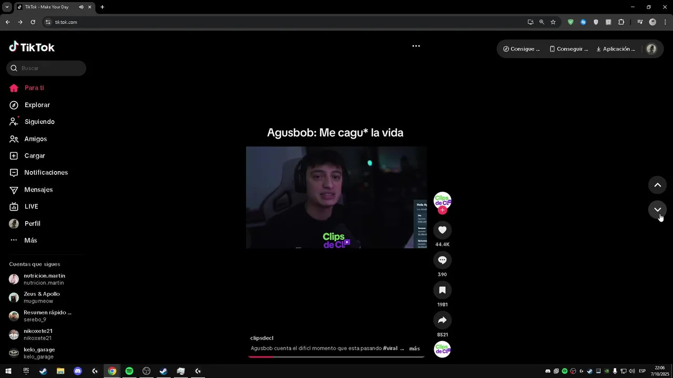Reload the page
Viewport: 673px width, 378px height.
(33, 22)
